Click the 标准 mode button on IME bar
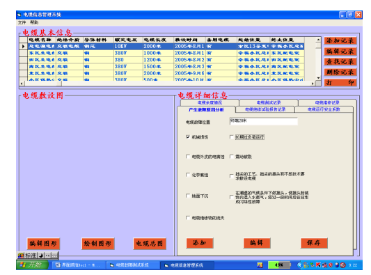 (x=31, y=256)
